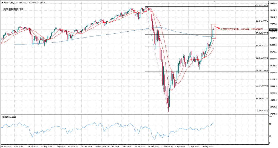This screenshot has height=148, width=278.
Task: Click the RSI(14) 73.8836 indicator label
Action: (x=9, y=117)
